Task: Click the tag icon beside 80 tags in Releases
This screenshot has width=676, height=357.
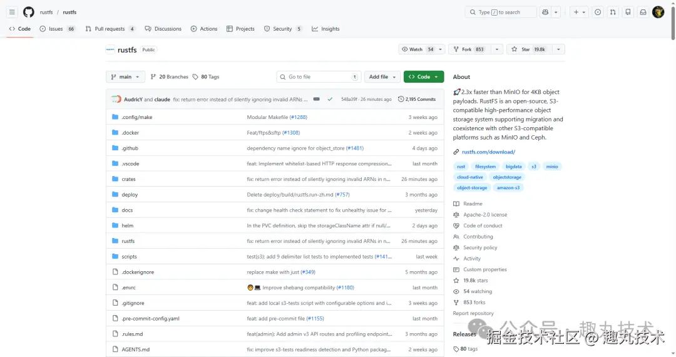Action: coord(456,349)
